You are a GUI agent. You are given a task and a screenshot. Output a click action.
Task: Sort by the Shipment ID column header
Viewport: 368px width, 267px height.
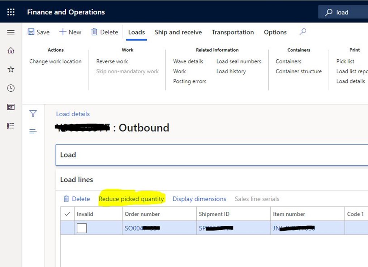233,214
